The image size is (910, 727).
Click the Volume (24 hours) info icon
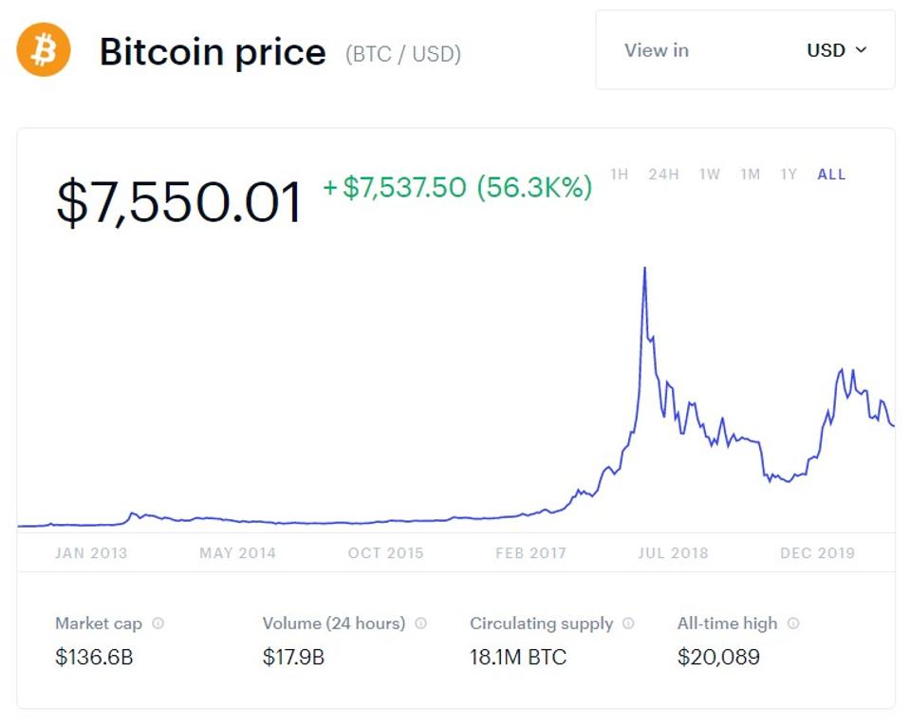coord(419,624)
